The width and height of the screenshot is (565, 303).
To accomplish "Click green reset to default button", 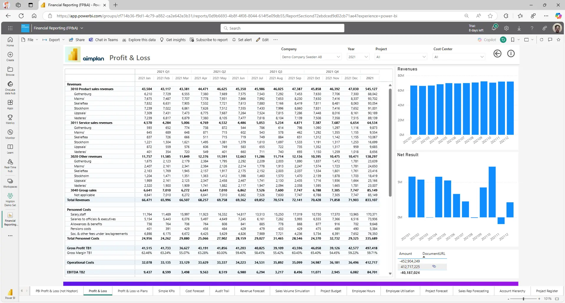I will tap(503, 40).
